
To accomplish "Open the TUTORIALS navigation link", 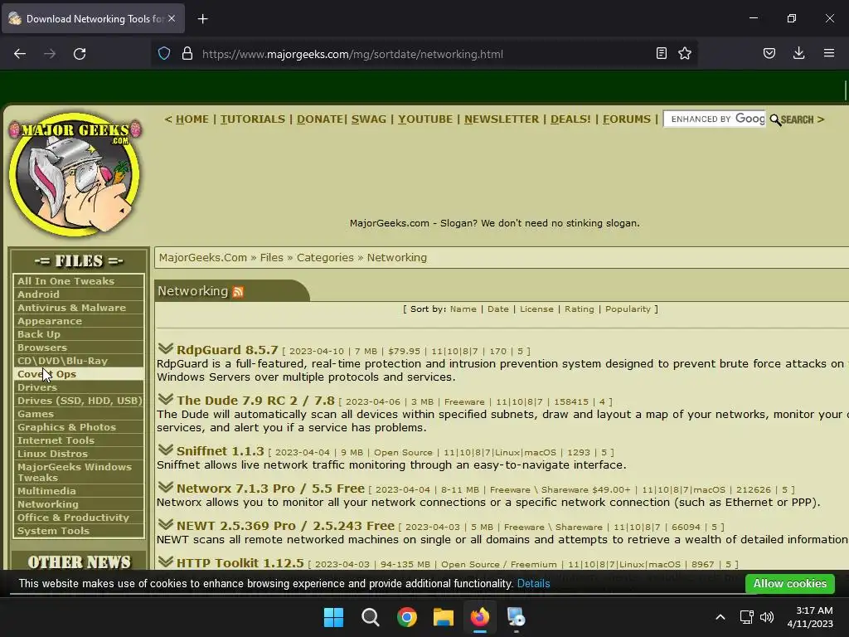I will tap(252, 119).
